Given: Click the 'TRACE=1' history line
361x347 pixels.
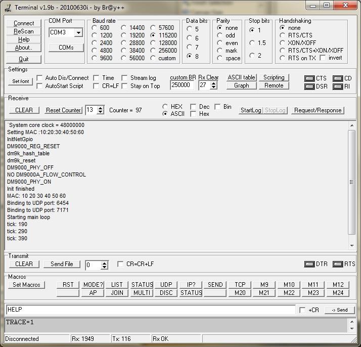Looking at the screenshot, I should click(x=20, y=322).
